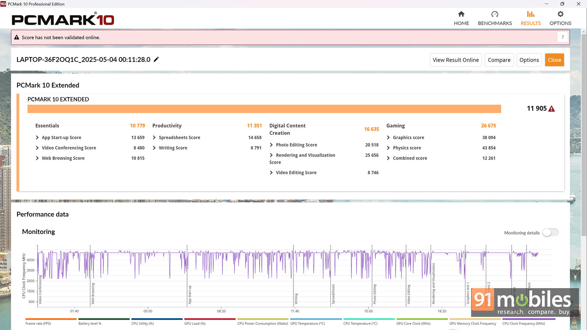Click the result name LAPTOP-36F2OQ1C title
The width and height of the screenshot is (587, 330).
(x=83, y=60)
